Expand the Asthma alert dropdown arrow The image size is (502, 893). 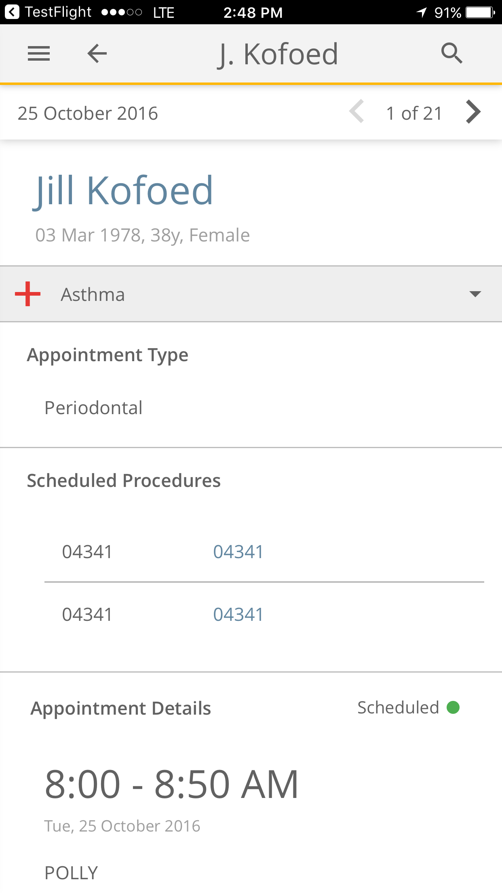point(475,294)
